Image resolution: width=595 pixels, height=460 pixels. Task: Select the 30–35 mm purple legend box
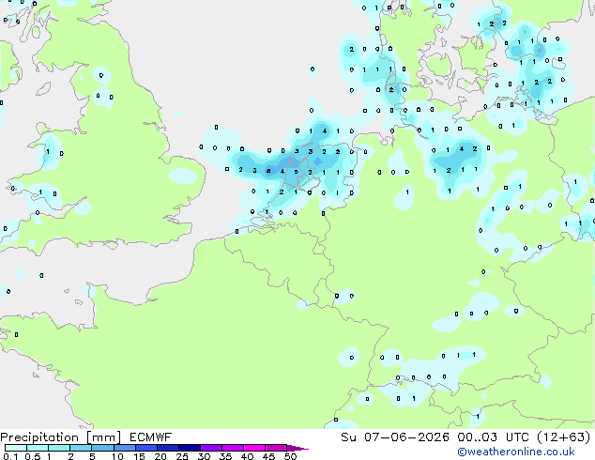tap(211, 448)
